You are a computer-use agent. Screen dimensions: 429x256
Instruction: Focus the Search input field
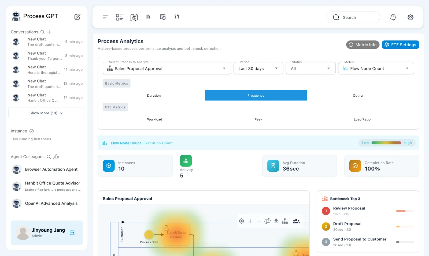point(353,17)
